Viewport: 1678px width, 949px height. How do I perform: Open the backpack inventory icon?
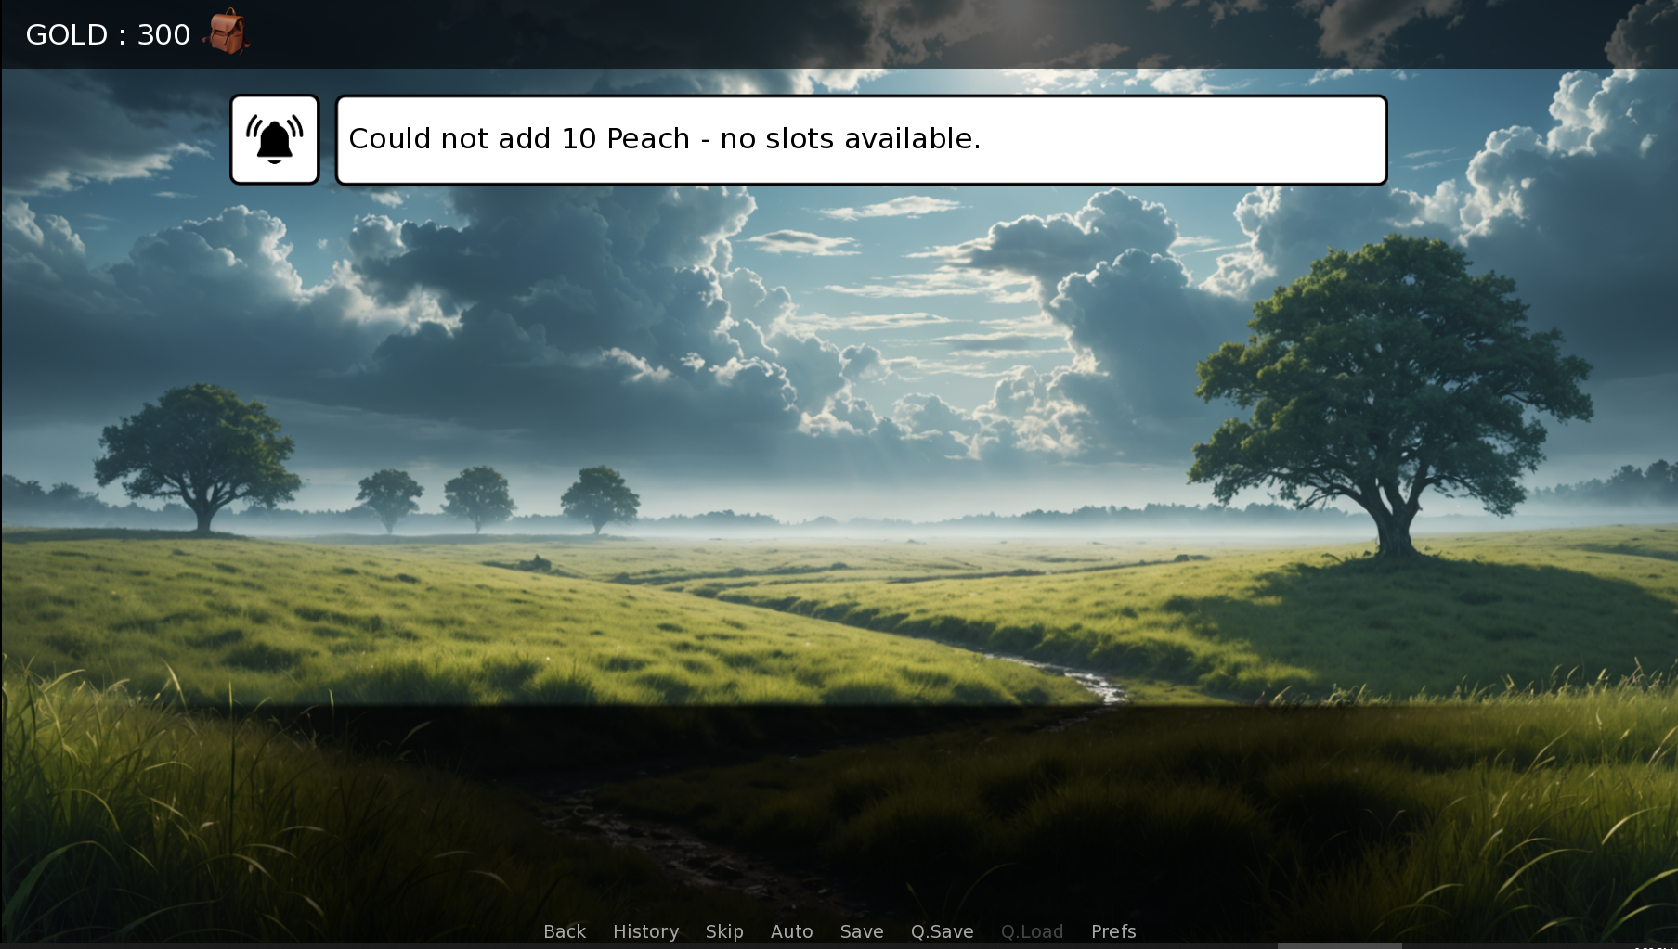227,32
